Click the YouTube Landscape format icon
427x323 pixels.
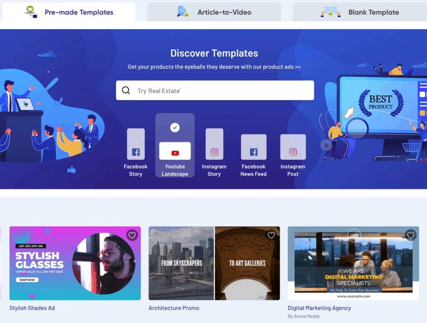[x=175, y=151]
